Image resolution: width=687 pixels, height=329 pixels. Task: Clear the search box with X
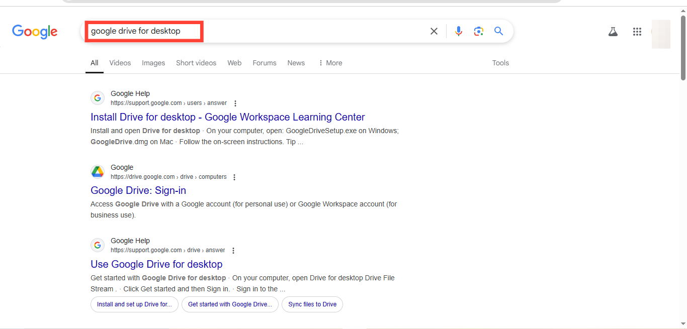tap(434, 31)
